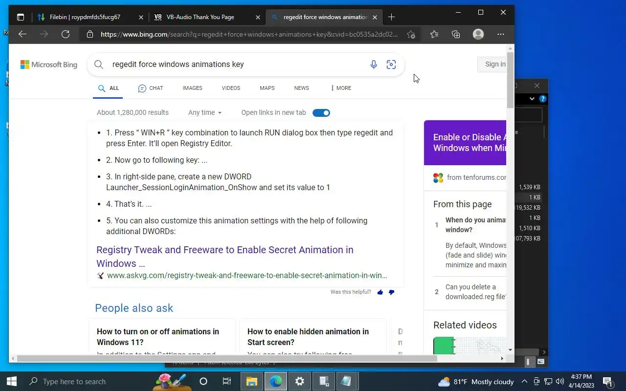Open the Edge profile avatar
Image resolution: width=626 pixels, height=391 pixels.
pos(478,34)
